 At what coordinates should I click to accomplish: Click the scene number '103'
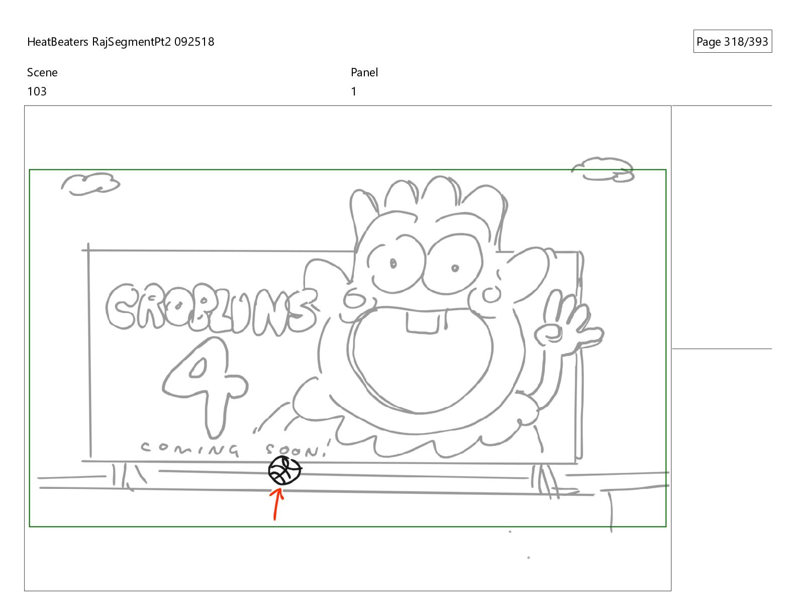point(37,91)
